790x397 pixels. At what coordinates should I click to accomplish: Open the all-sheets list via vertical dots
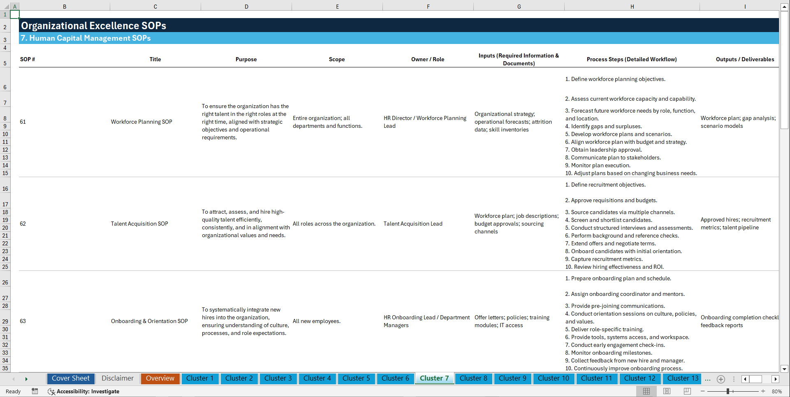pyautogui.click(x=734, y=379)
